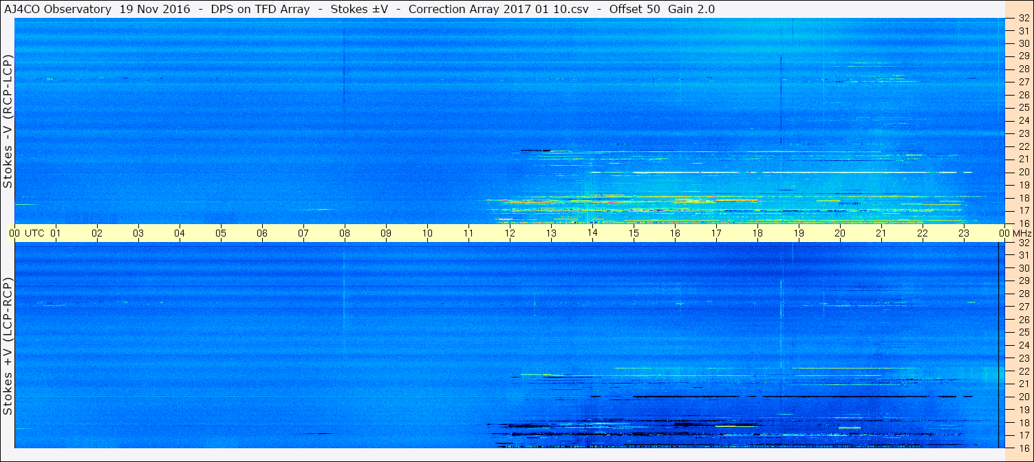Click the 32 MHz tick of Stokes +V panel
The image size is (1034, 462).
click(x=1023, y=243)
